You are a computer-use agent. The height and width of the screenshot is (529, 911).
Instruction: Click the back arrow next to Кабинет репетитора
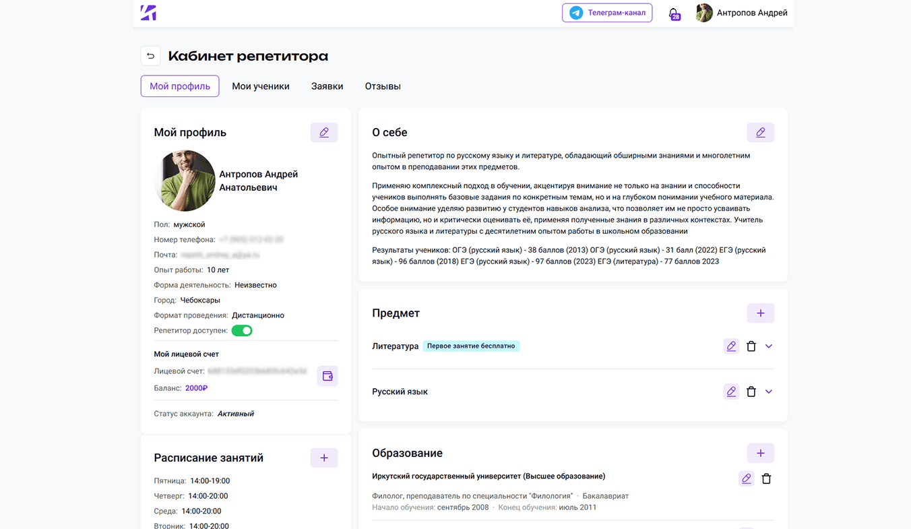(150, 56)
